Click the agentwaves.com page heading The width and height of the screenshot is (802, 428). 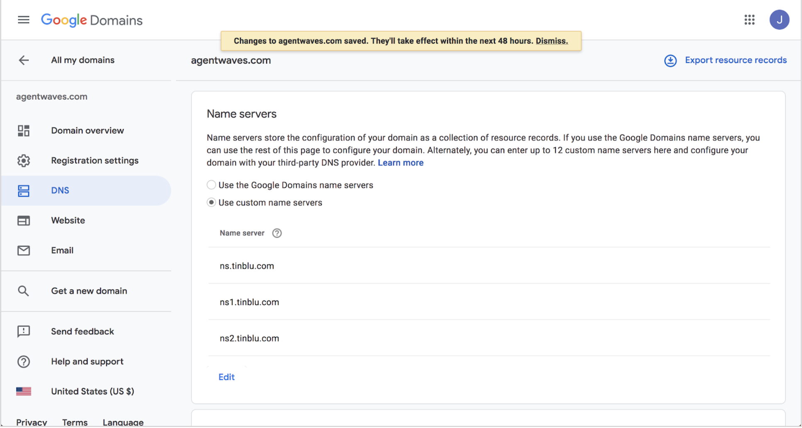(x=231, y=60)
